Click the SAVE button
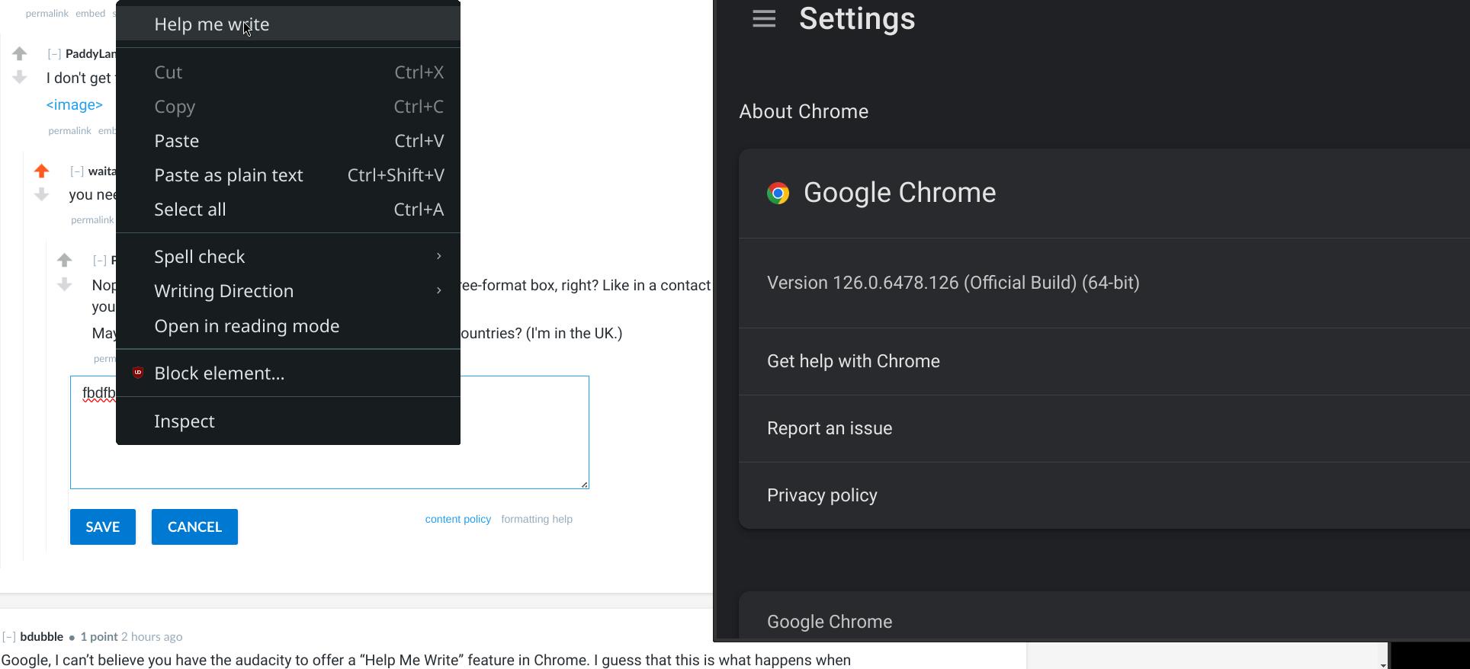The image size is (1470, 669). pos(103,527)
